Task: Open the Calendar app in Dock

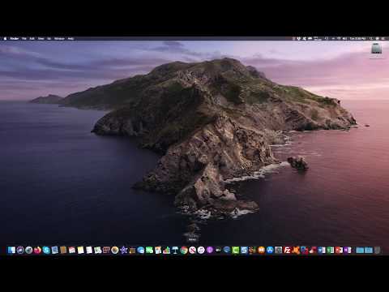Action: [72, 250]
